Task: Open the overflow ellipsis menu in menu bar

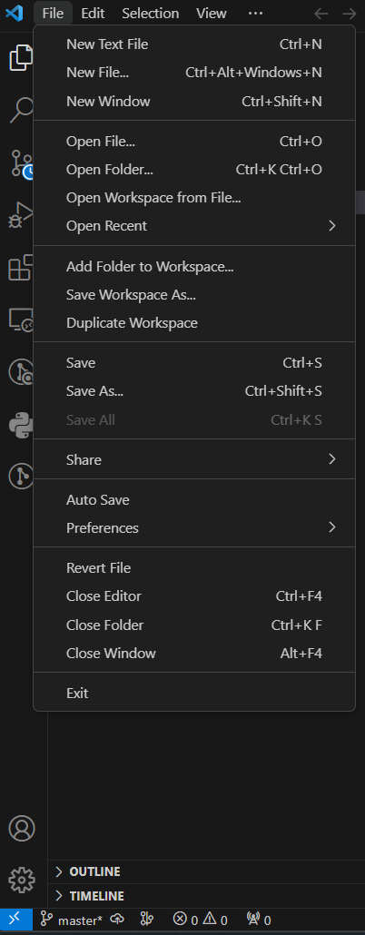Action: (x=255, y=13)
